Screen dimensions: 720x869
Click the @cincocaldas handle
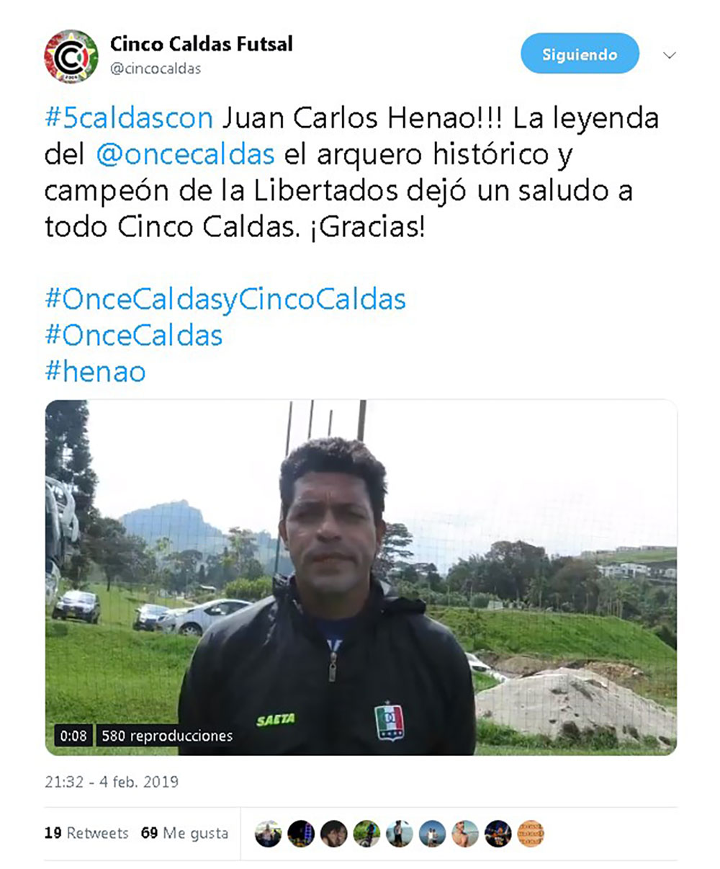156,69
